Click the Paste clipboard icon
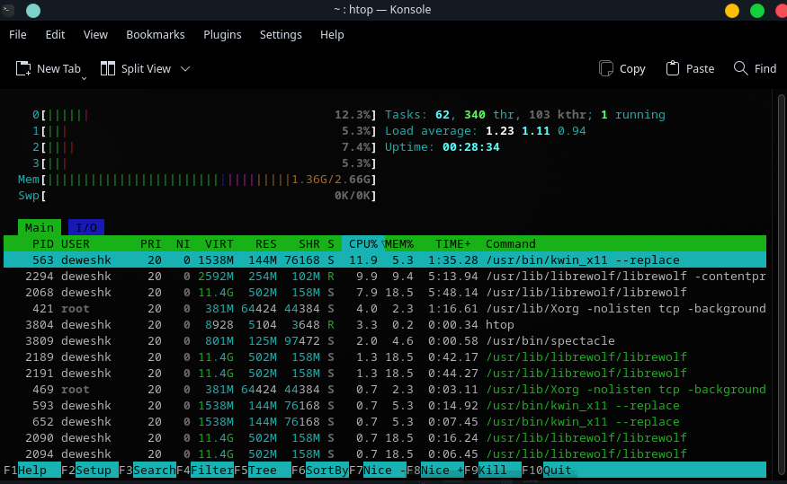 673,68
